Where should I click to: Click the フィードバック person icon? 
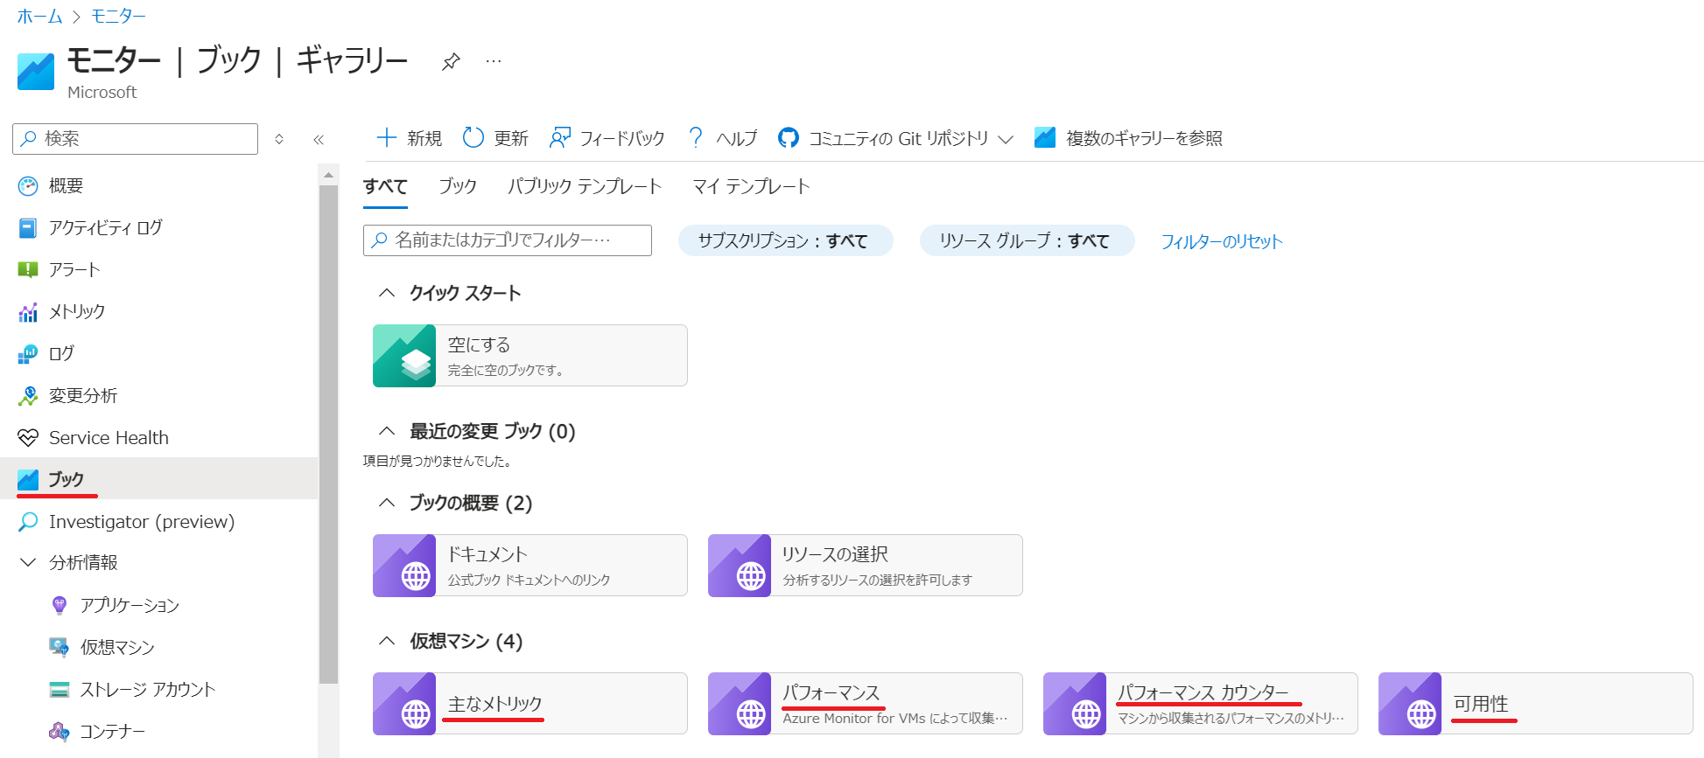[x=560, y=138]
